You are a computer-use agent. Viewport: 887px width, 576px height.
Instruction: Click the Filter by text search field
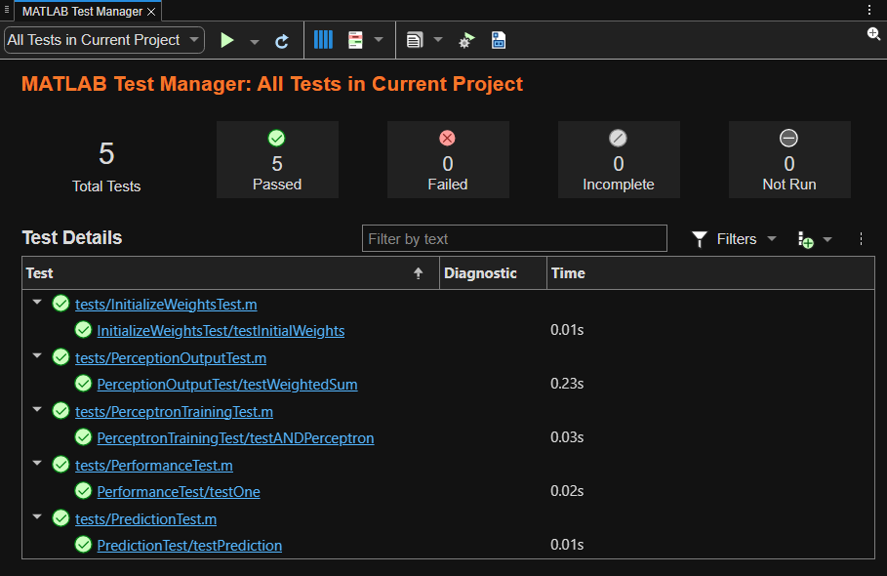[x=514, y=239]
